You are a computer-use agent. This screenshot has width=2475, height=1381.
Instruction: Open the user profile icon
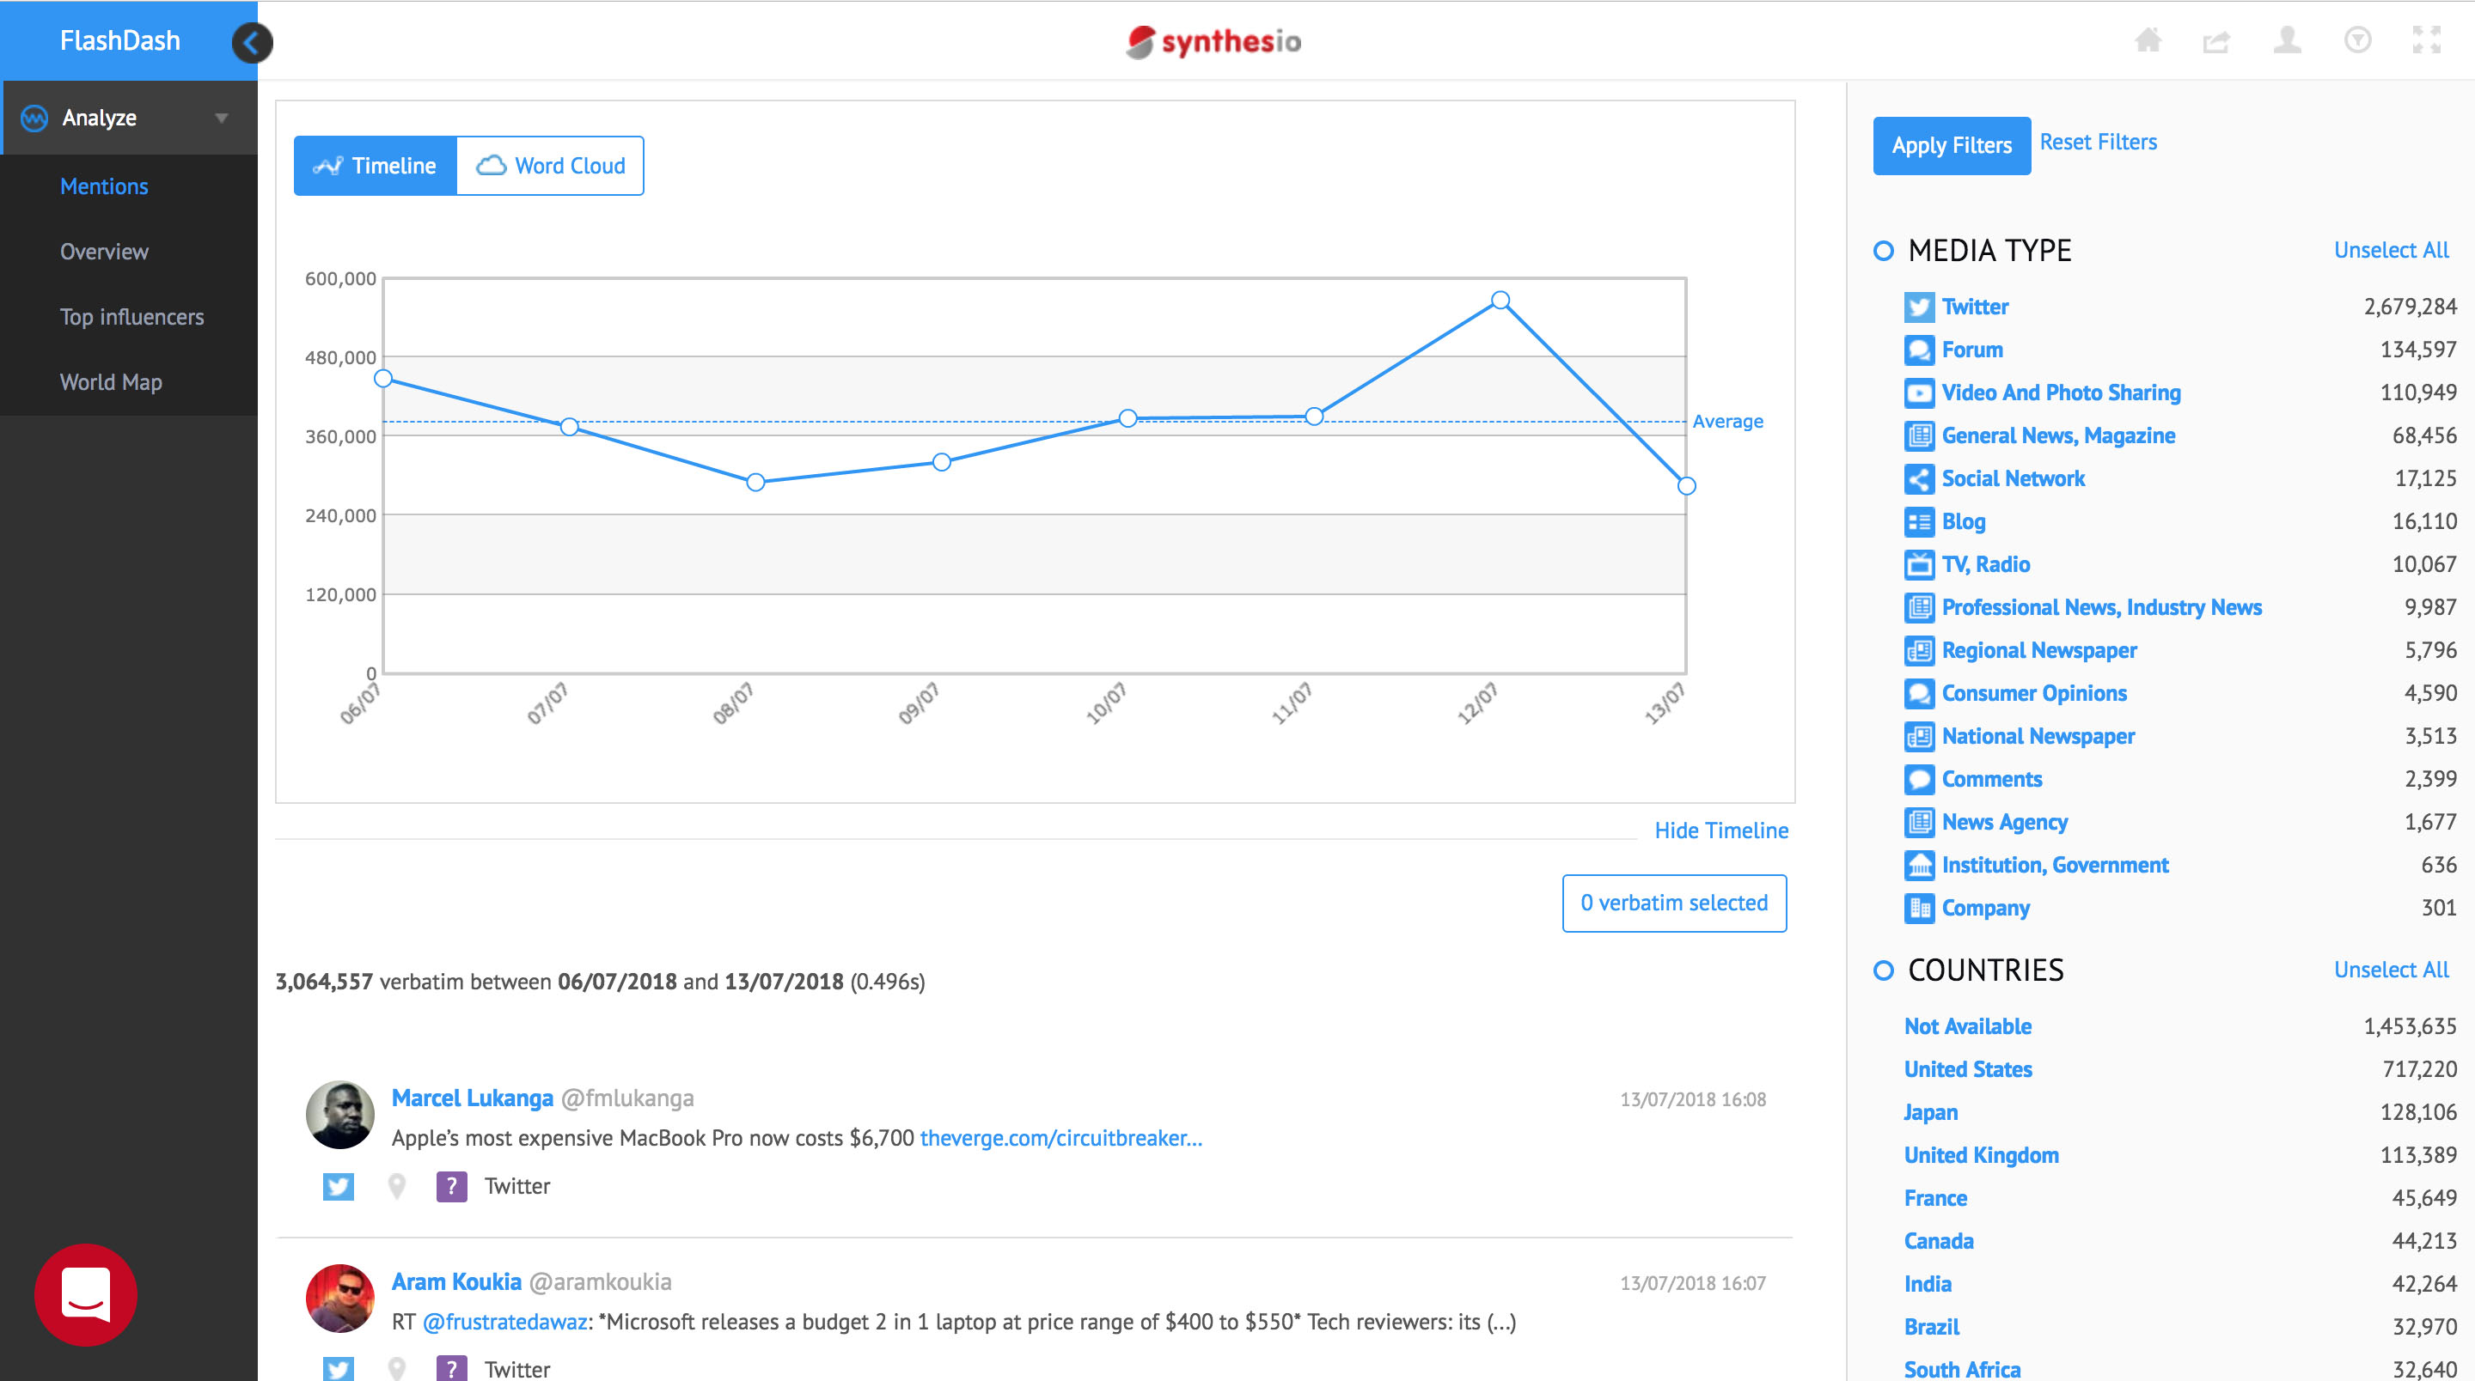[2287, 40]
